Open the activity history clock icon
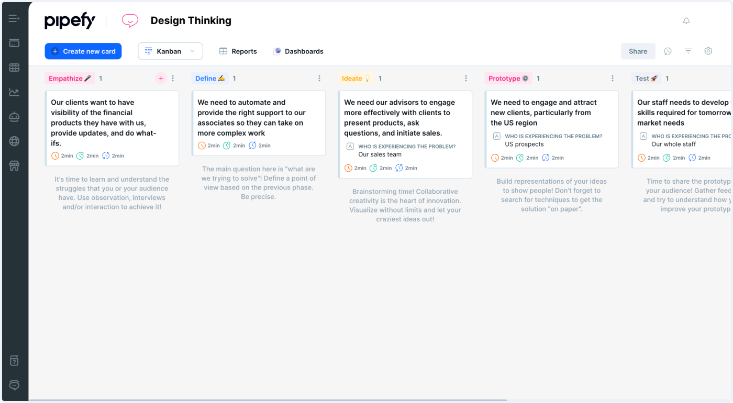This screenshot has width=733, height=403. pyautogui.click(x=668, y=51)
